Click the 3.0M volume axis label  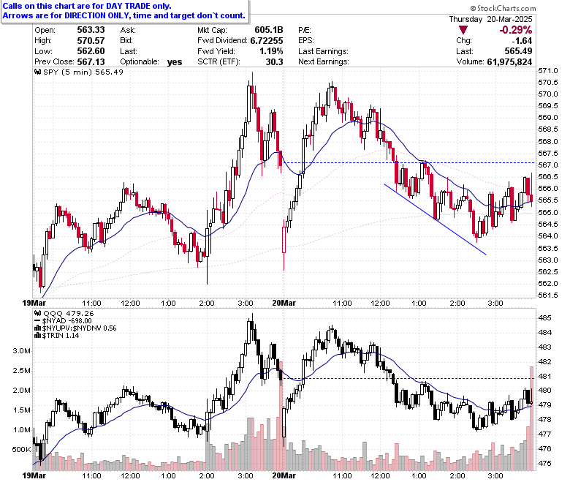[21, 351]
